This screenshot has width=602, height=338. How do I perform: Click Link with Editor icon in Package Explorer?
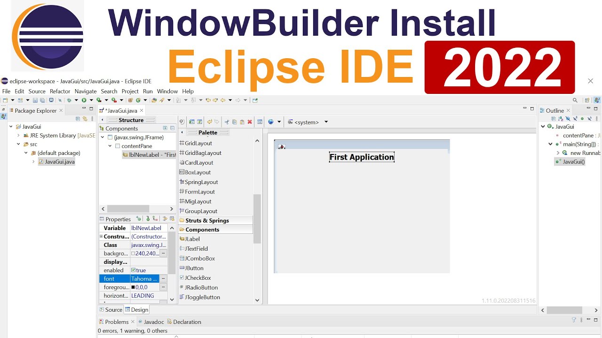click(85, 119)
